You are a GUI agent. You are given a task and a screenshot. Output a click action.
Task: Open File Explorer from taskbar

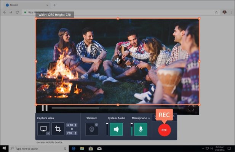tap(82, 149)
